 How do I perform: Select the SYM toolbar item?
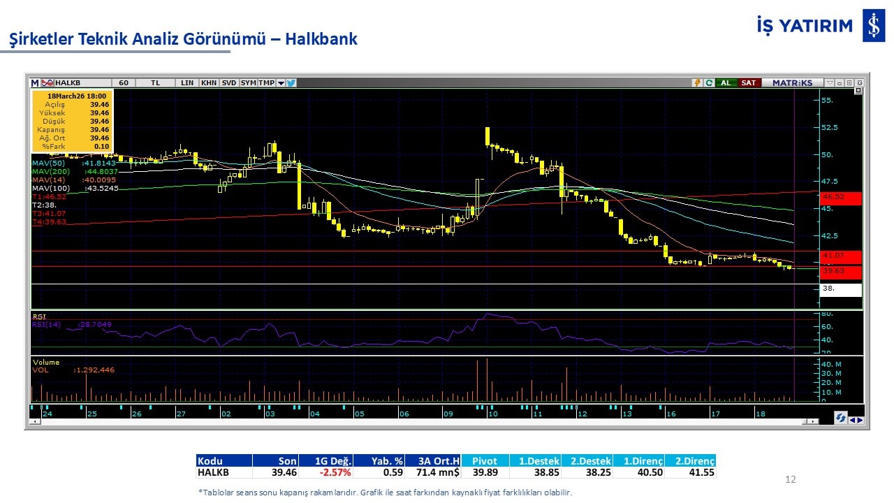click(x=249, y=82)
